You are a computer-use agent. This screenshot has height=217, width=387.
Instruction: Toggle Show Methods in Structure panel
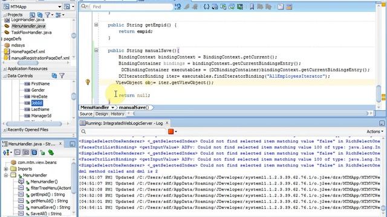click(18, 153)
